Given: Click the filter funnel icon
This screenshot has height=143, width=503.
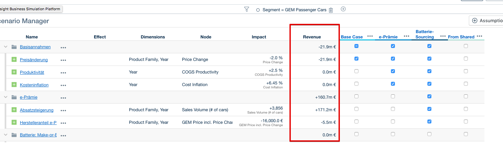Looking at the screenshot, I should (x=246, y=9).
